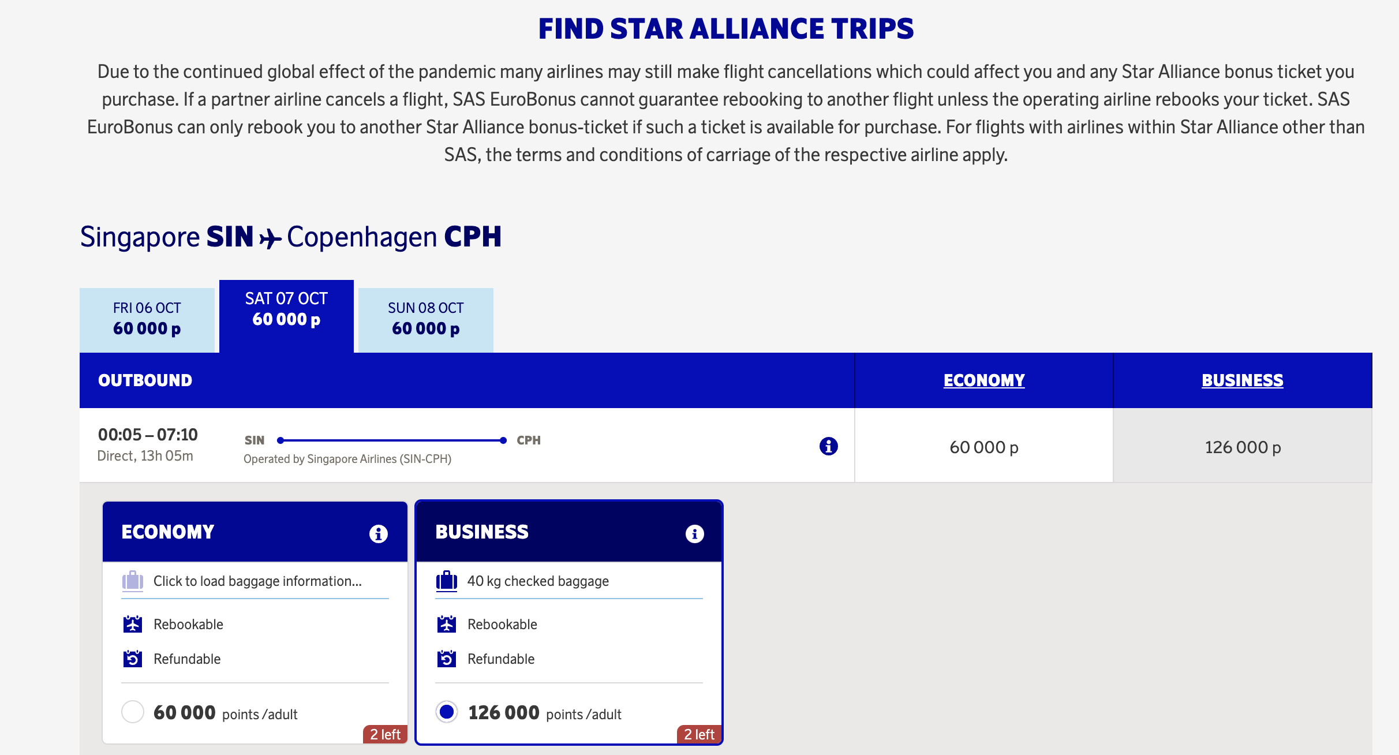The image size is (1399, 755).
Task: Switch to FRI 06 OCT date tab
Action: click(147, 319)
